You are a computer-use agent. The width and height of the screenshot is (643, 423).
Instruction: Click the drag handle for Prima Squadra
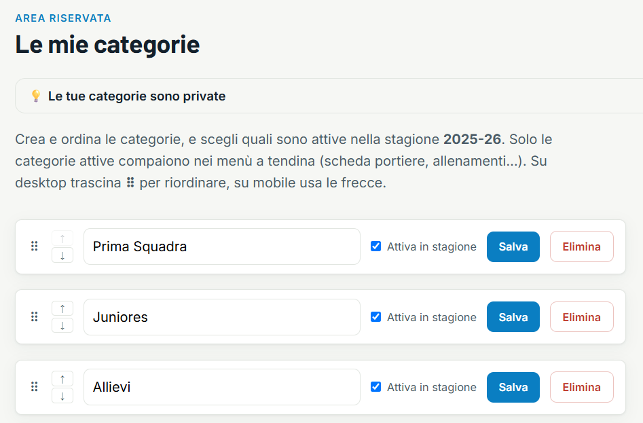pos(35,246)
